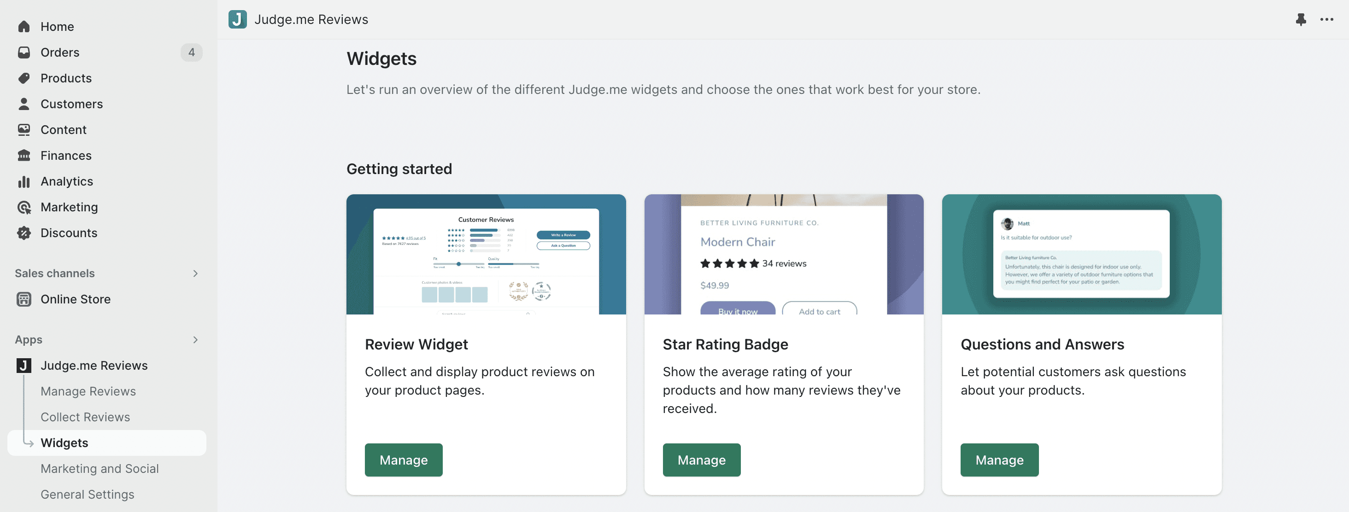The image size is (1349, 512).
Task: Click the Finances bank icon
Action: point(24,156)
